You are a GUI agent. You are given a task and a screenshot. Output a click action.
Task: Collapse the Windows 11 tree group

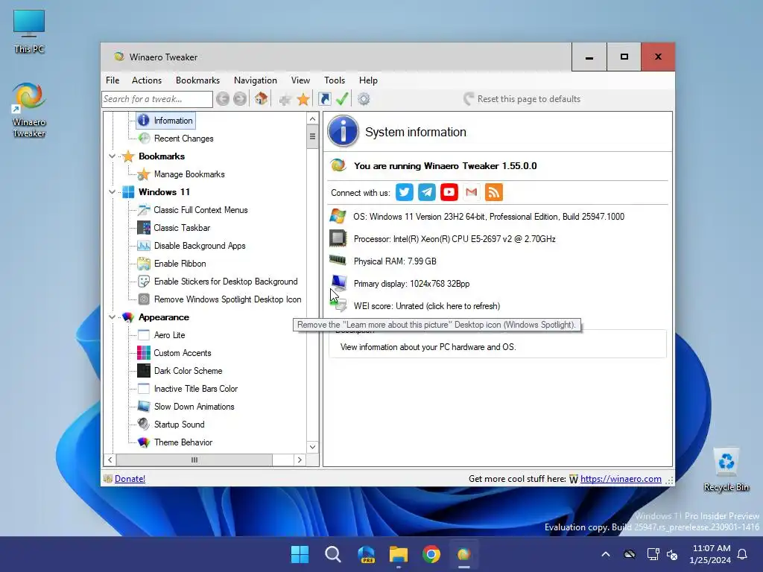112,192
